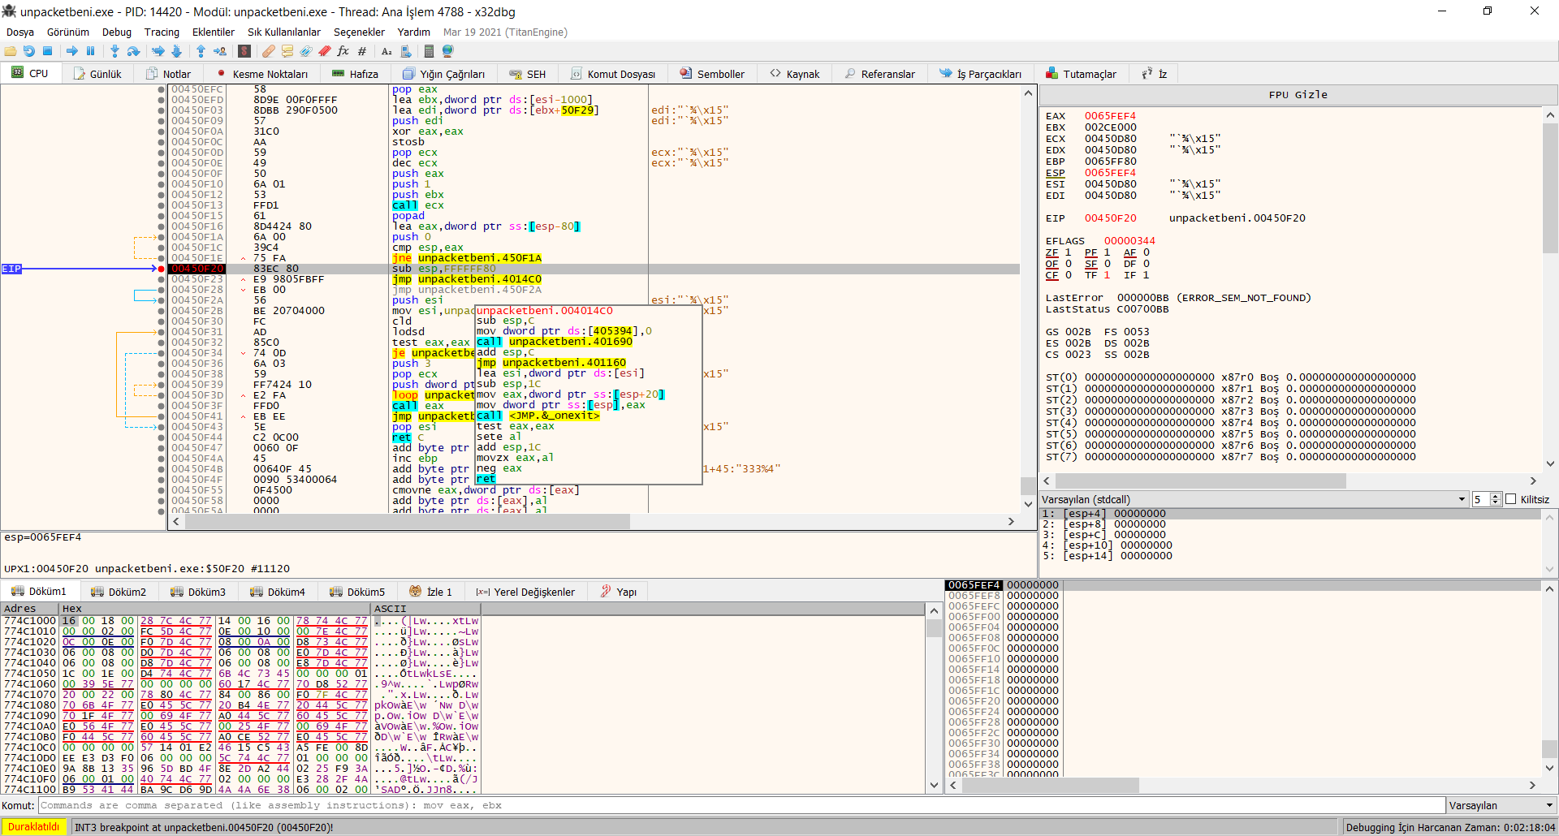Enable the Kilitsiz checkbox
This screenshot has width=1559, height=836.
click(x=1511, y=499)
